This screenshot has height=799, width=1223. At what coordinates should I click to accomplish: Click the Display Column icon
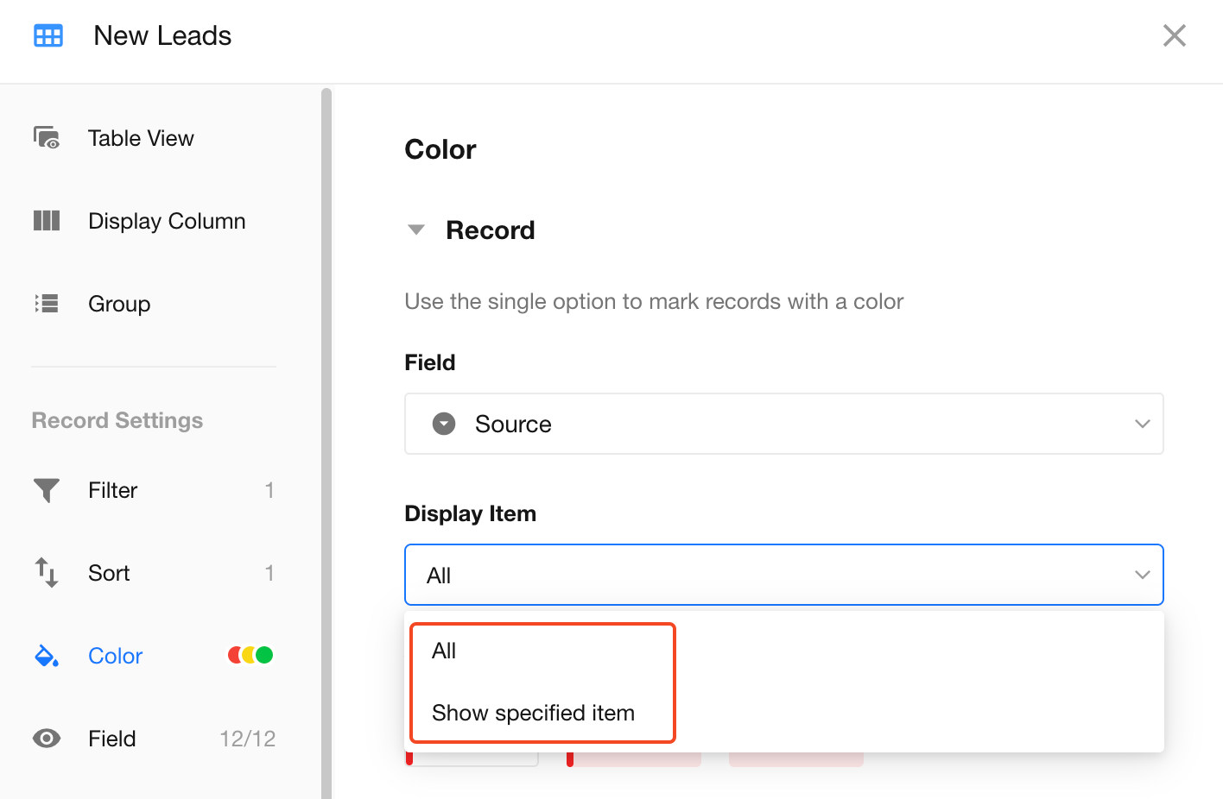(x=47, y=221)
